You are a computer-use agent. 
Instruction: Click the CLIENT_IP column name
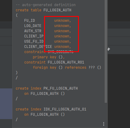point(34,36)
